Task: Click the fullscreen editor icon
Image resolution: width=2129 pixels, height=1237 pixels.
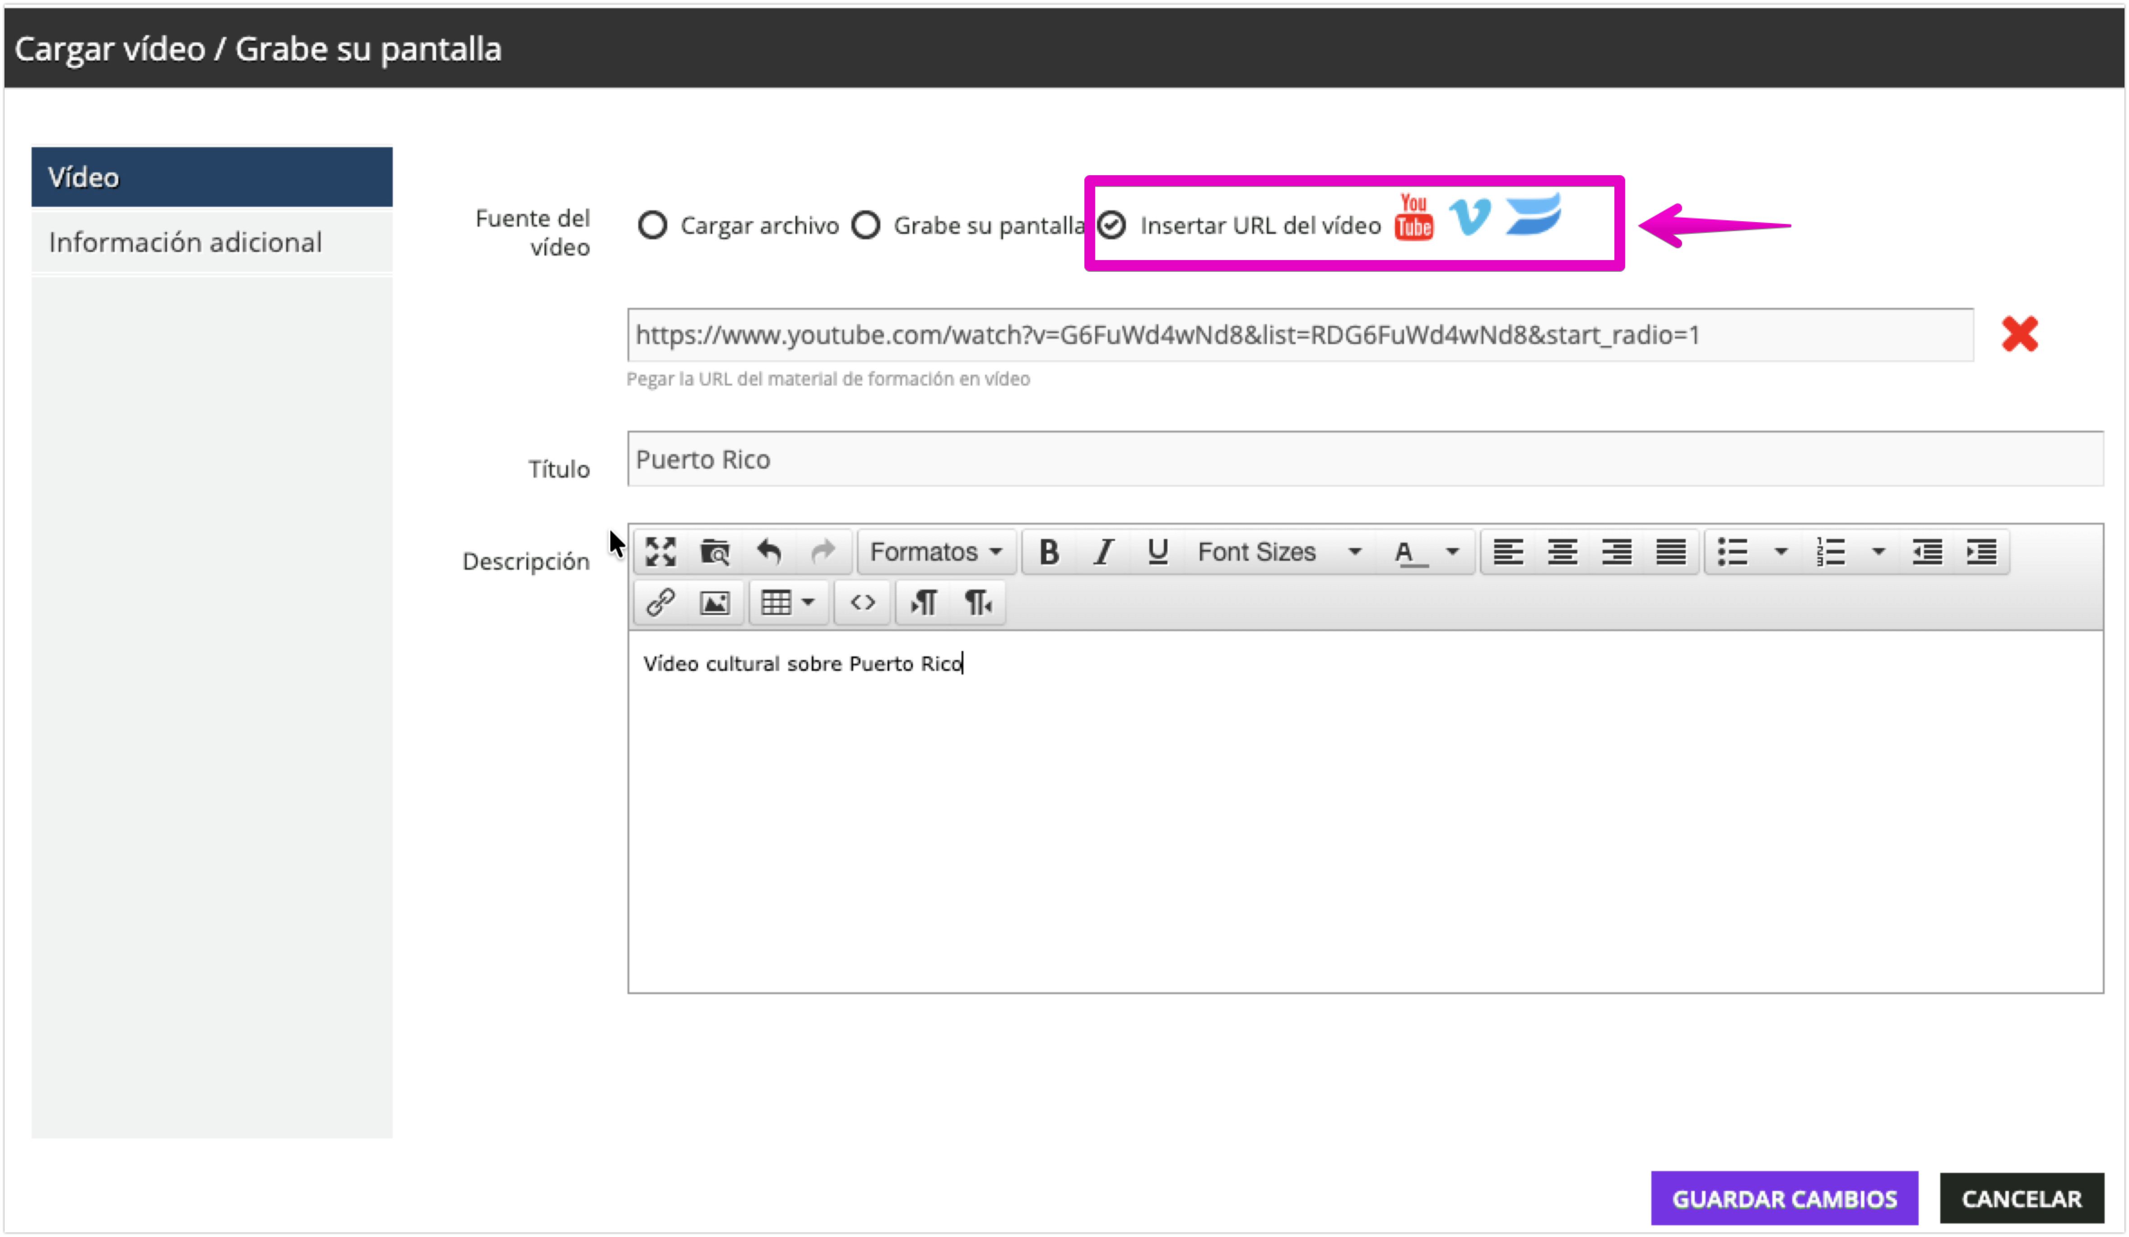Action: 660,552
